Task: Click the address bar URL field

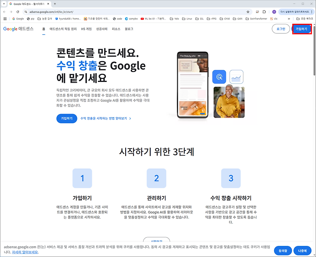Action: coord(137,12)
